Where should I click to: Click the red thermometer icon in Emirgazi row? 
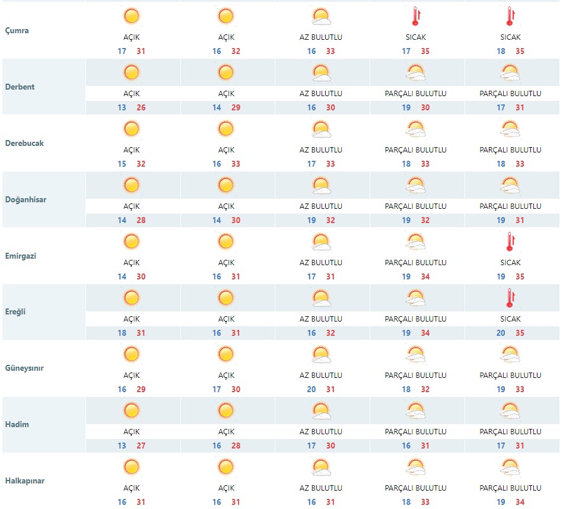click(510, 241)
